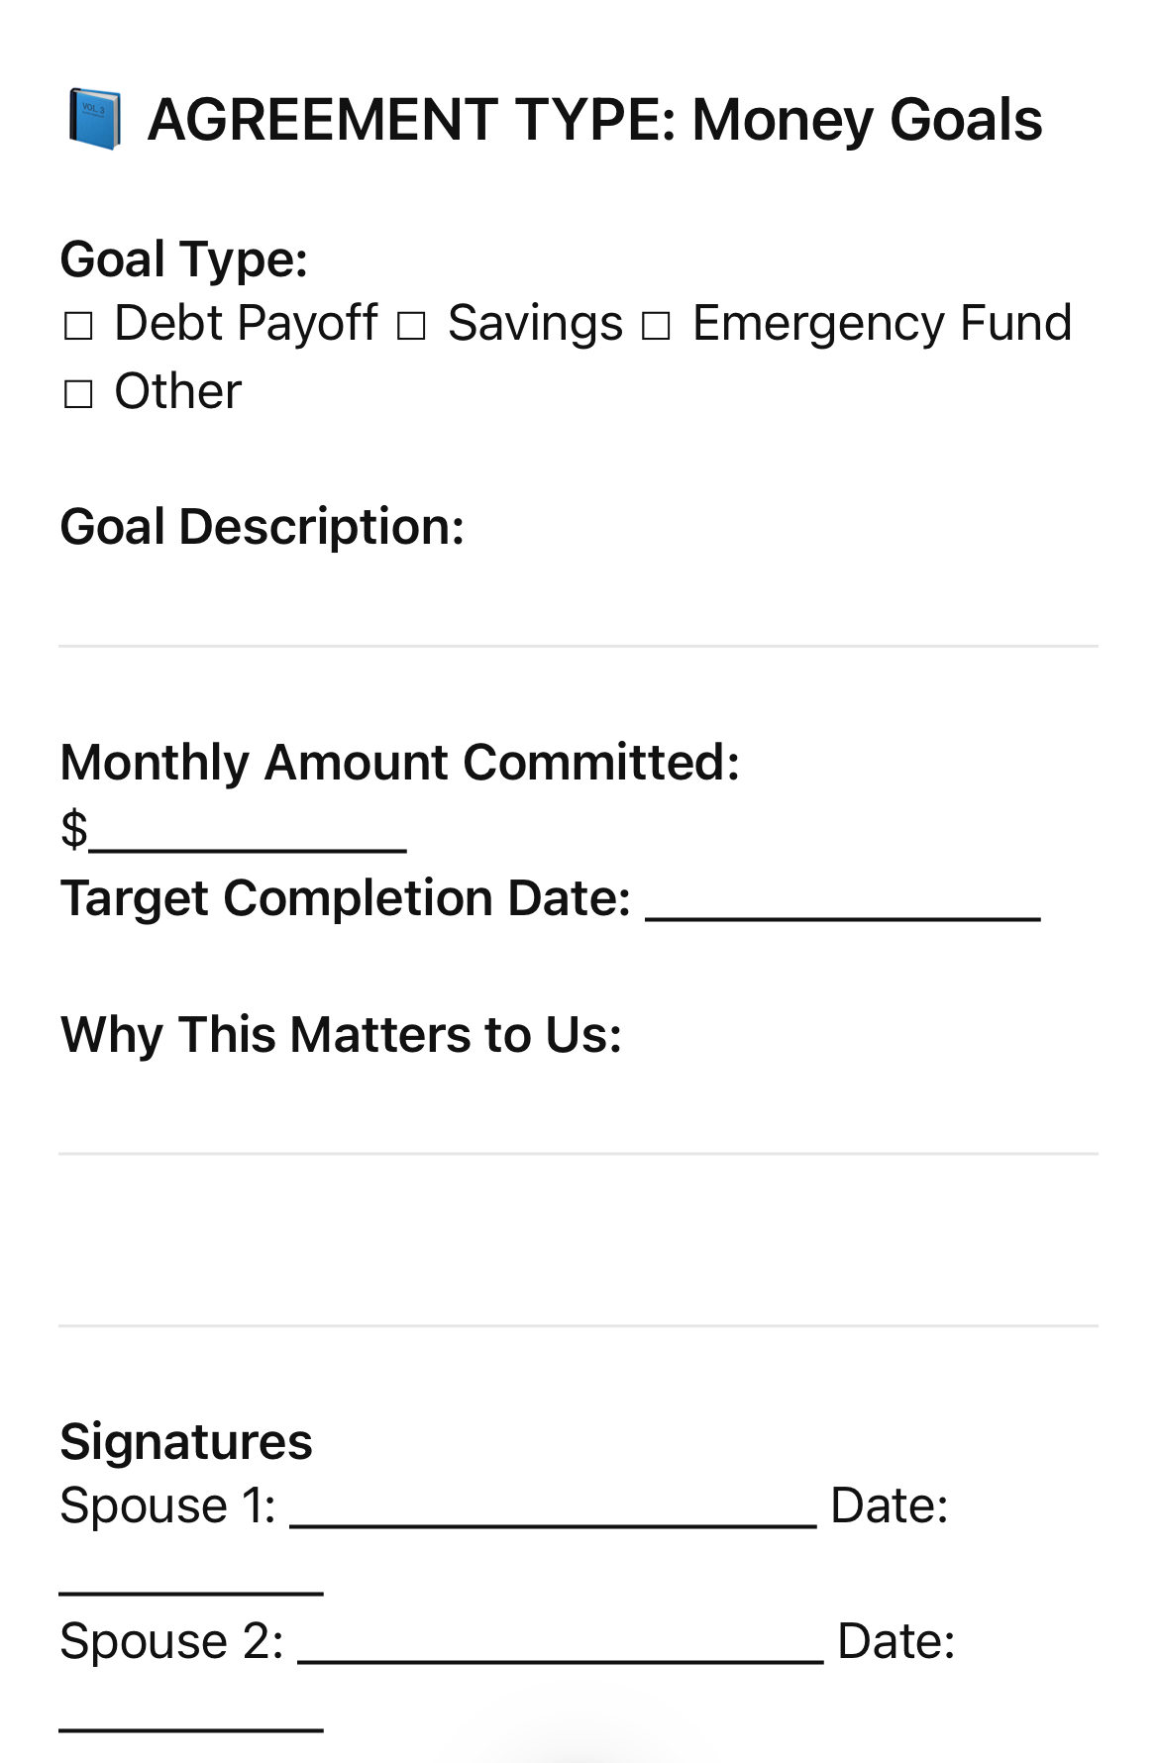
Task: Click the Signatures heading
Action: pyautogui.click(x=186, y=1442)
